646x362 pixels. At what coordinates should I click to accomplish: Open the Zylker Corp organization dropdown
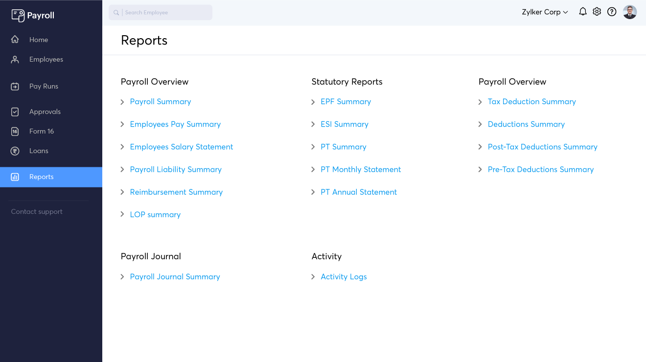[x=544, y=12]
